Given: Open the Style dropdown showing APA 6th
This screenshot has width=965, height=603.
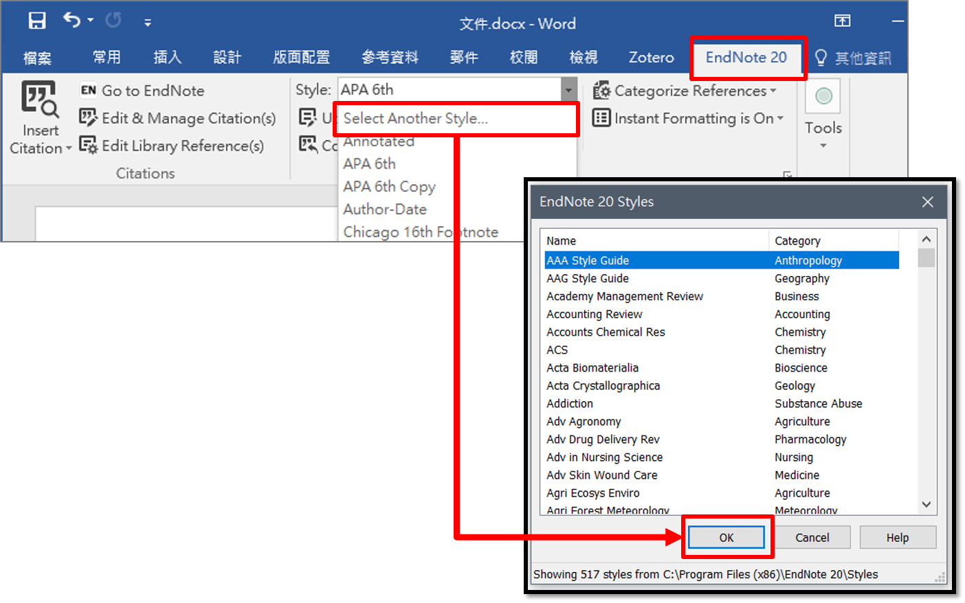Looking at the screenshot, I should click(x=568, y=89).
